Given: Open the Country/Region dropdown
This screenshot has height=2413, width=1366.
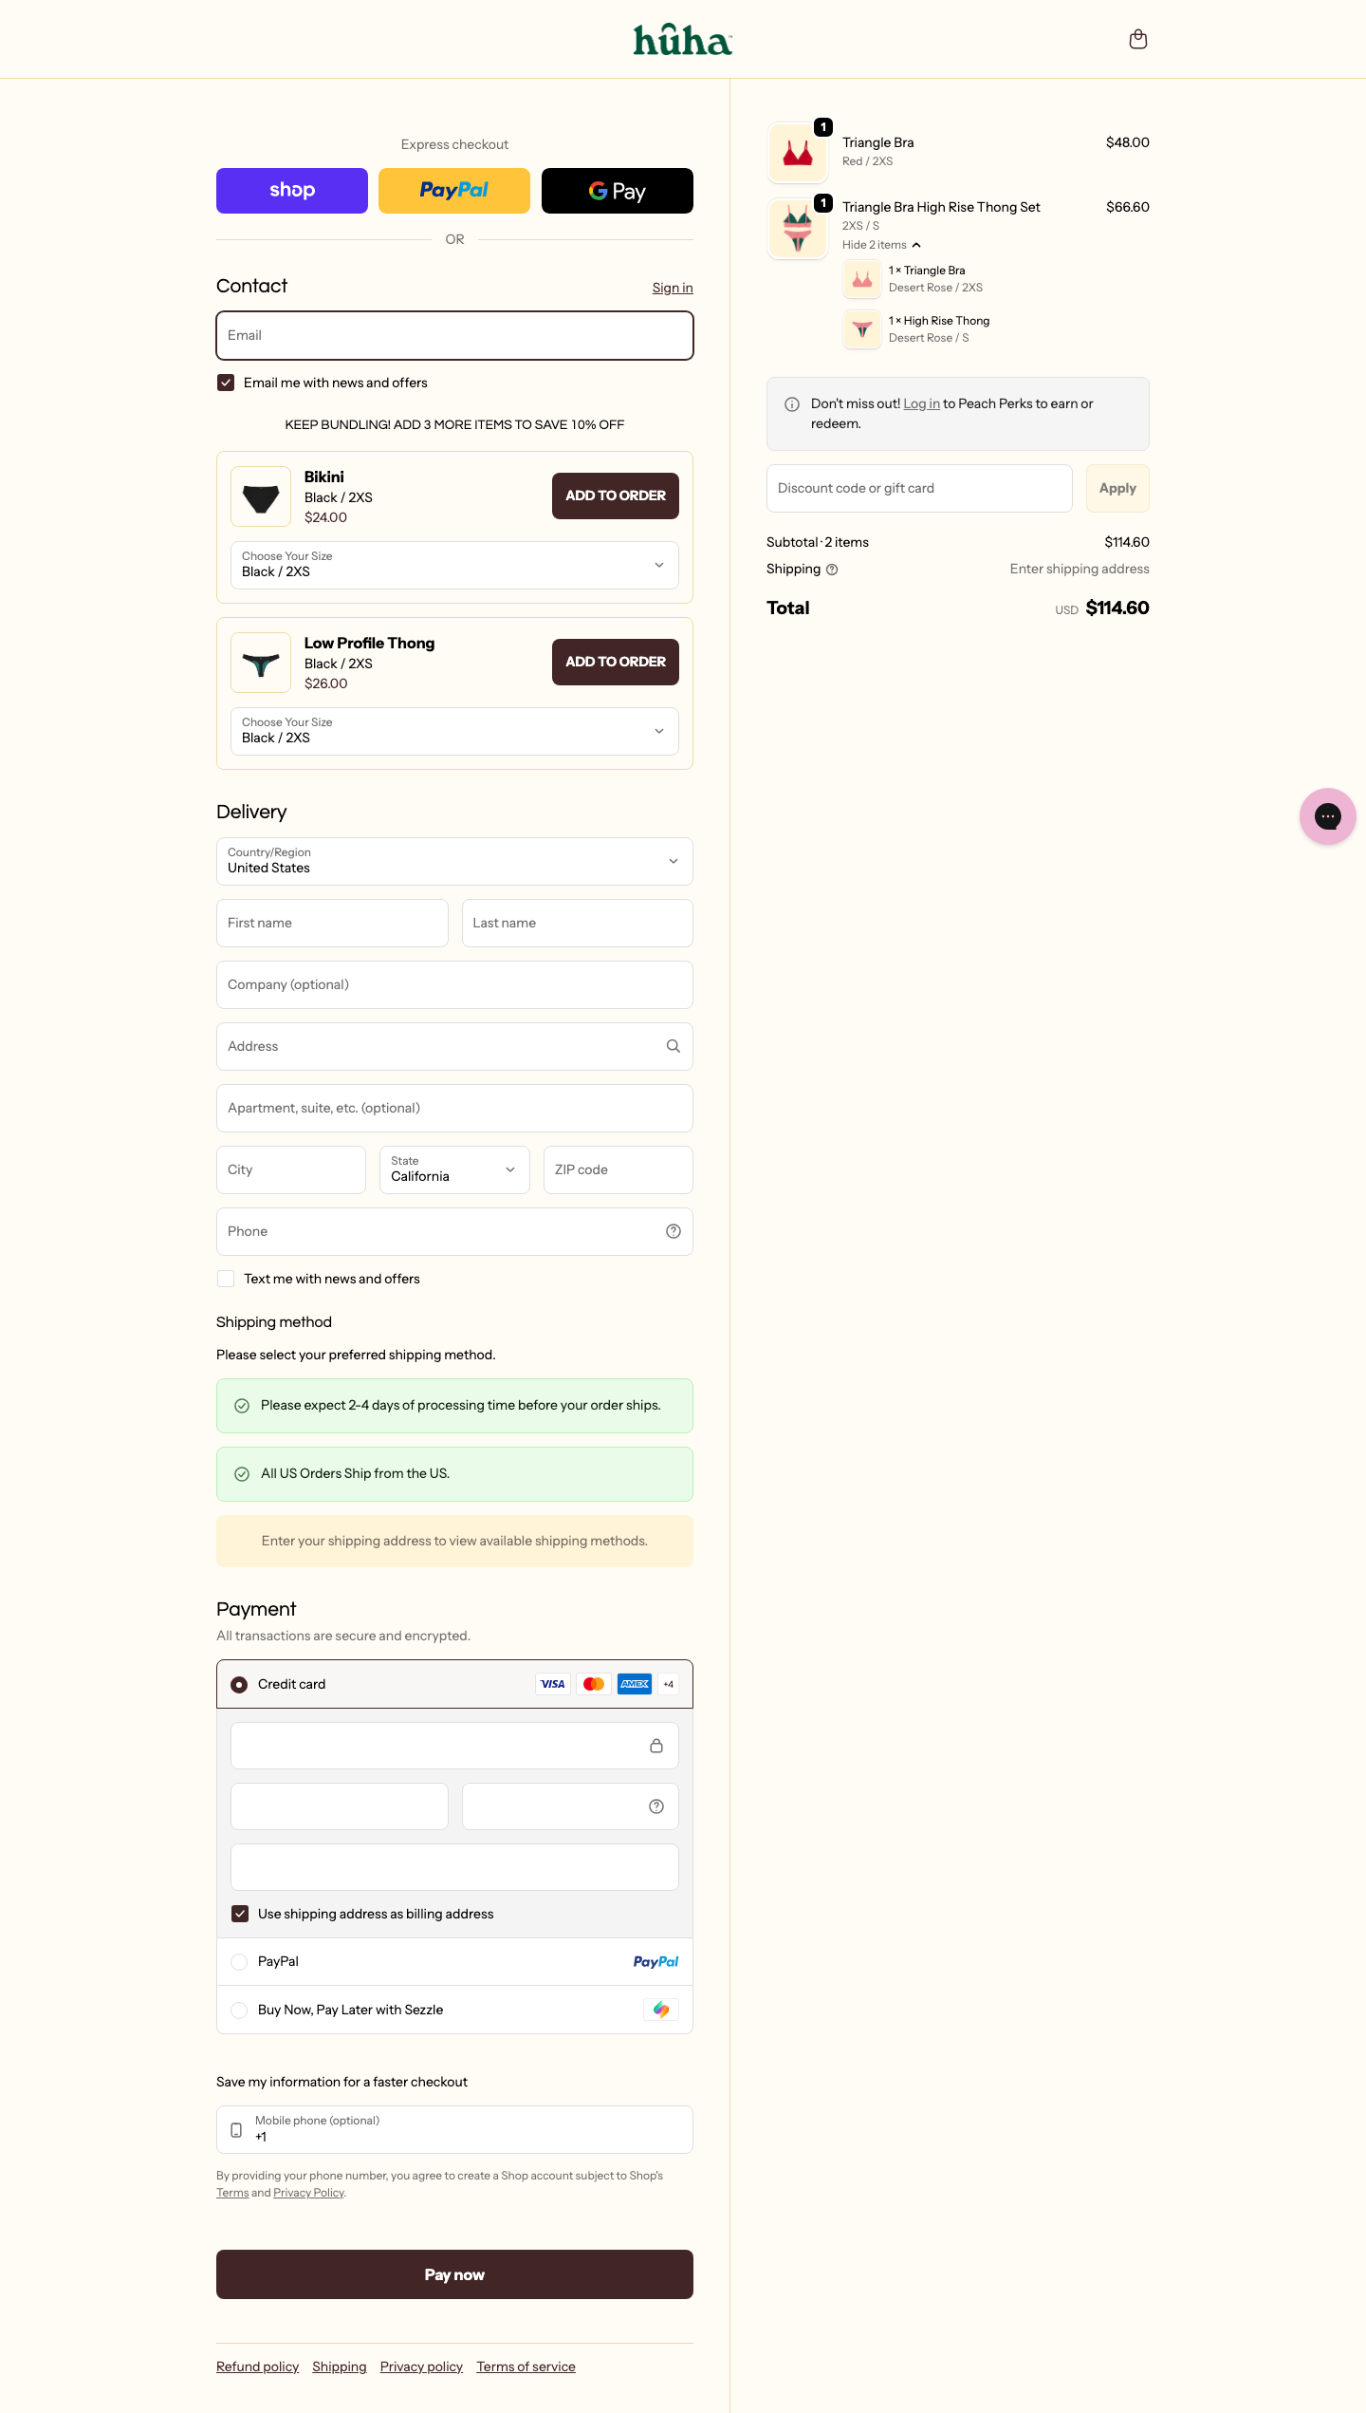Looking at the screenshot, I should [x=453, y=862].
